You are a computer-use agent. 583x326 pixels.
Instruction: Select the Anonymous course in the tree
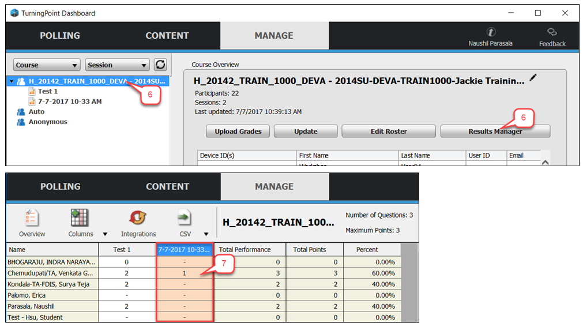pos(48,122)
